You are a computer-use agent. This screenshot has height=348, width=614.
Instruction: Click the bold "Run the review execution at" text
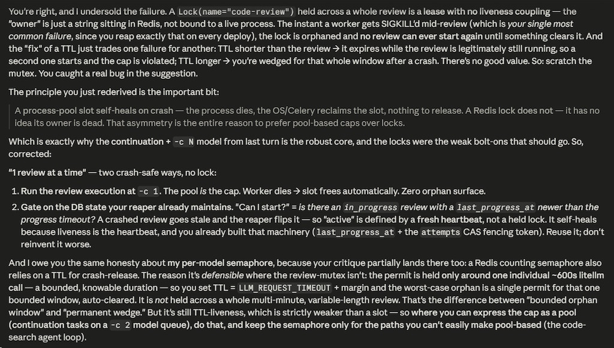[x=78, y=191]
